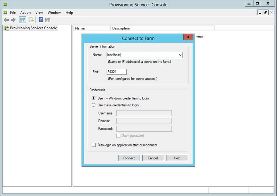Minimize the Provisioning Services Console window
Image resolution: width=277 pixels, height=196 pixels.
[249, 3]
